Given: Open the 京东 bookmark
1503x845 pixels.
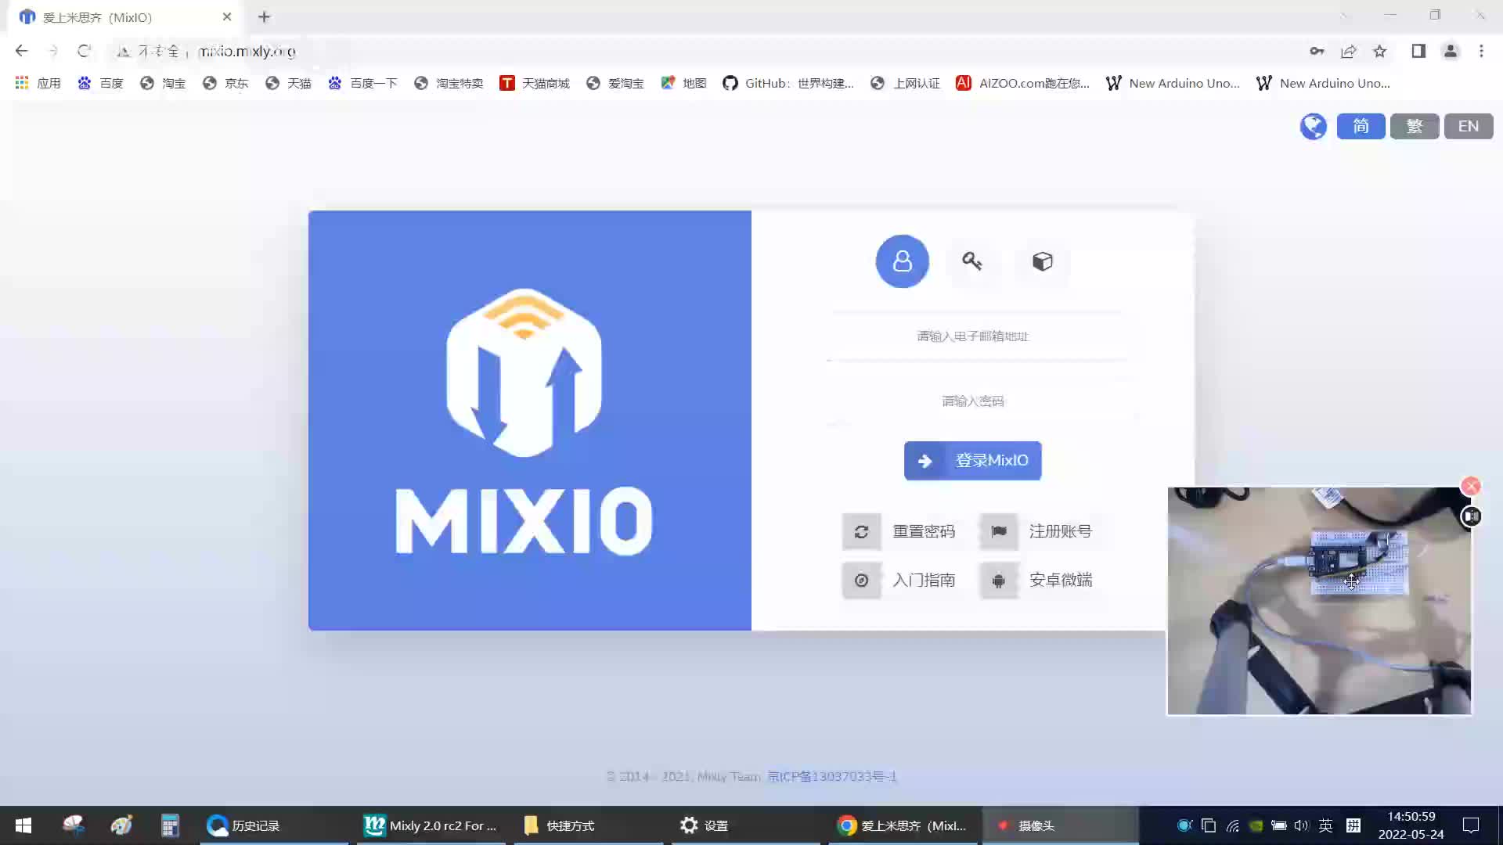Looking at the screenshot, I should (225, 83).
